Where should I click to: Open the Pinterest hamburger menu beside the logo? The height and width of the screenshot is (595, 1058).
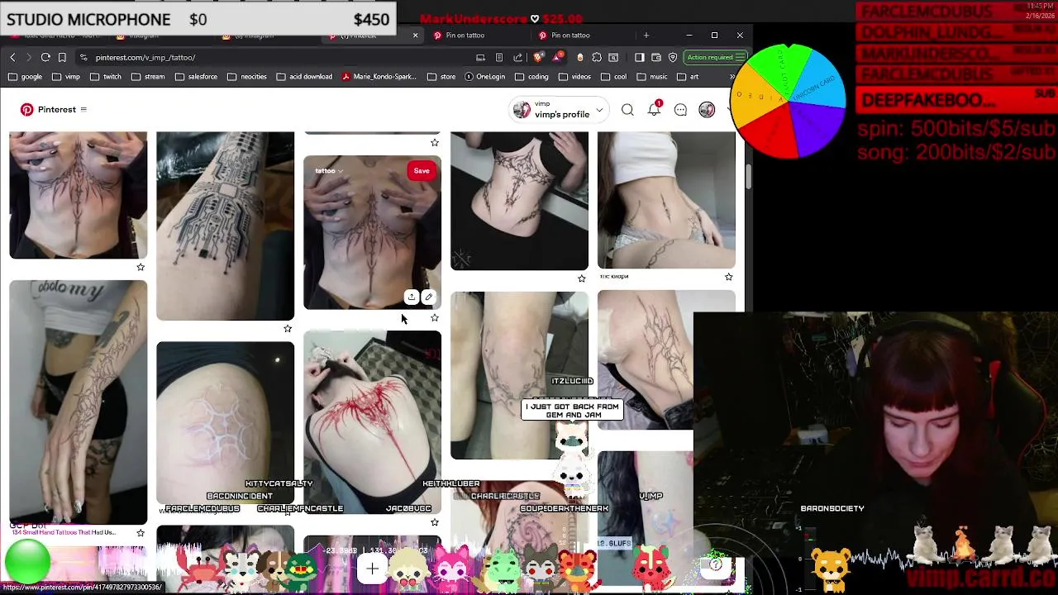click(83, 109)
